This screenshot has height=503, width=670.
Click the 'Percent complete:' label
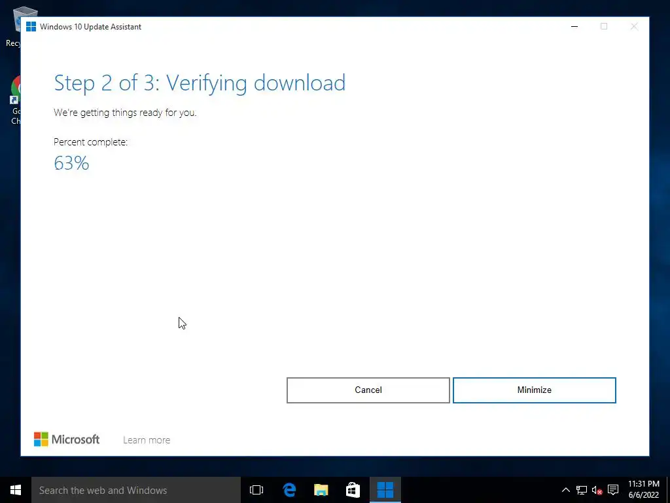click(x=90, y=142)
